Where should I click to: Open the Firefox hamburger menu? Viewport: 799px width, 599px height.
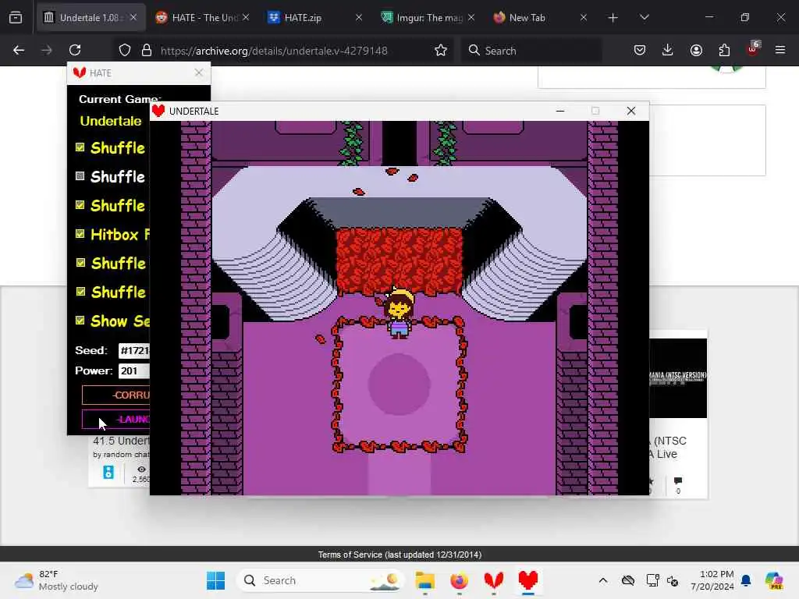(780, 50)
